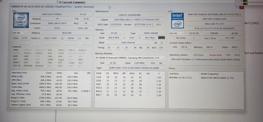
Task: Select the Microsoft Windows 11 Professional OS string
Action: coord(206,59)
